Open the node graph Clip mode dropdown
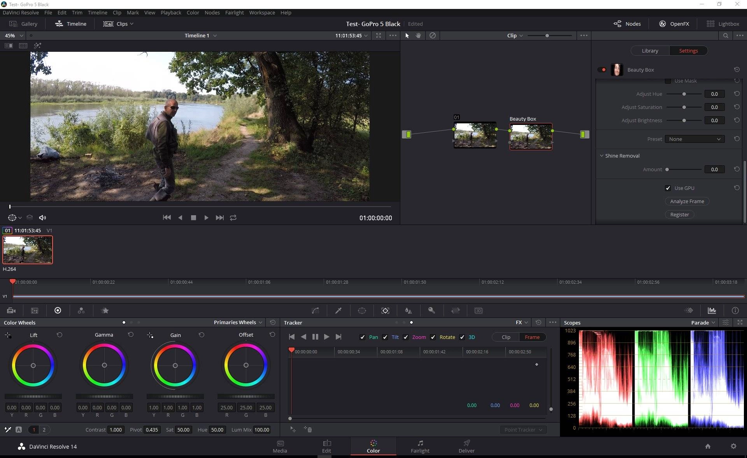 coord(515,35)
